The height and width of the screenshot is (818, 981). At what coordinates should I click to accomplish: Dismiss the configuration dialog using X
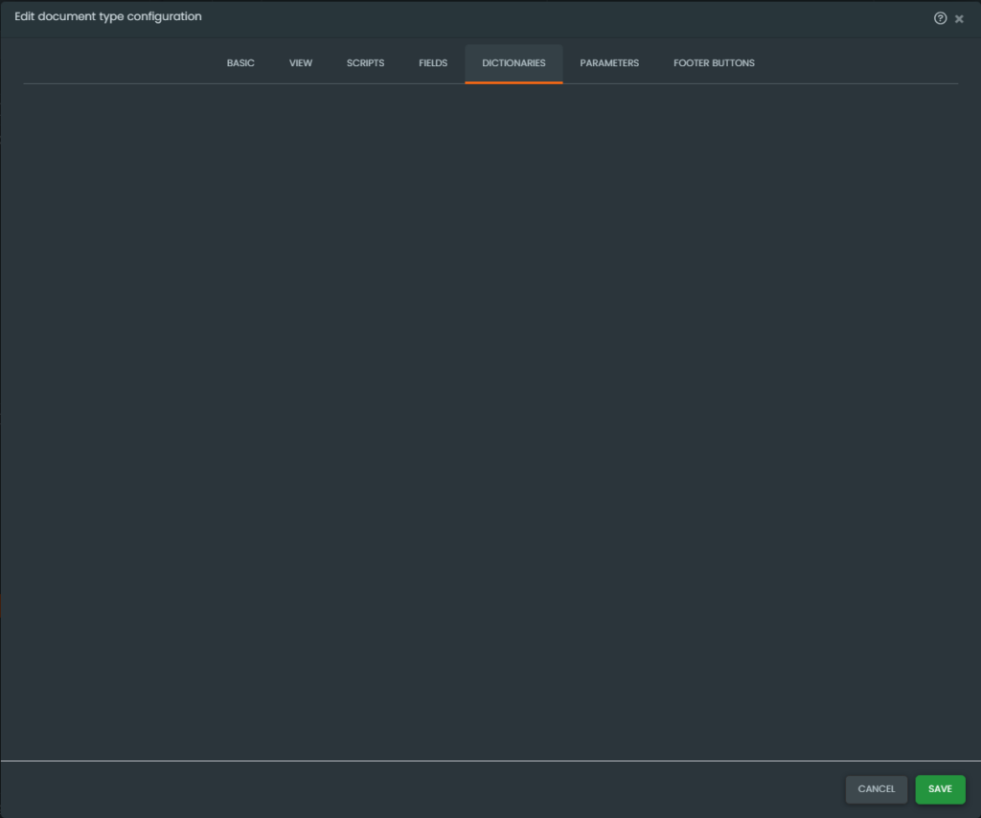click(x=959, y=19)
